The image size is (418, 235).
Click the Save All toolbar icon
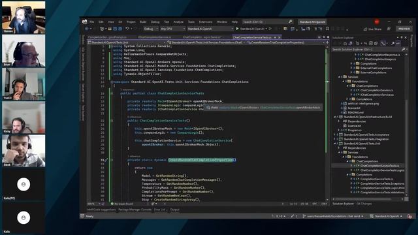point(120,29)
